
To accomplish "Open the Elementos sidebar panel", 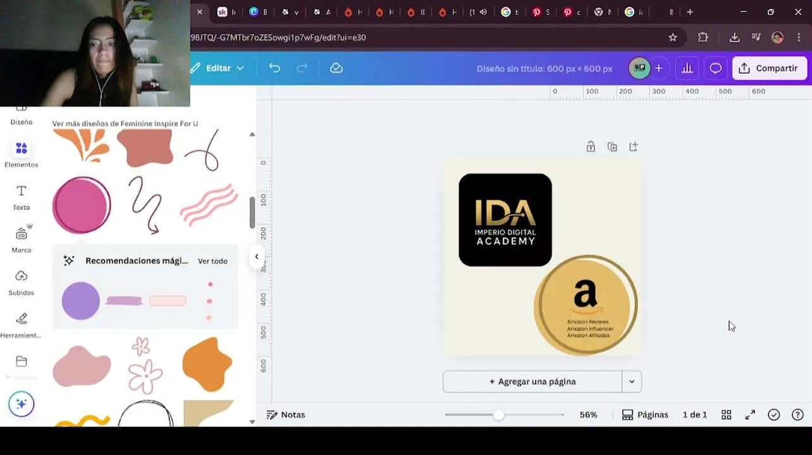I will 21,155.
